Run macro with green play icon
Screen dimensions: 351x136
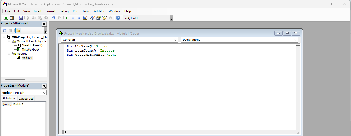point(67,18)
